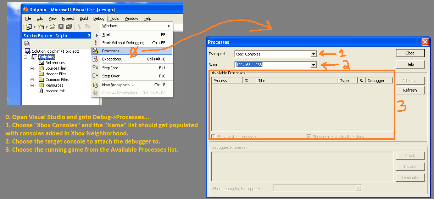Click the Properties icon in Solution Explorer

point(27,43)
